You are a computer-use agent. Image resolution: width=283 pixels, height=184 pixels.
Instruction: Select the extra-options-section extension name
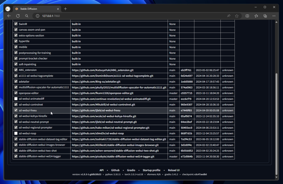(x=31, y=35)
